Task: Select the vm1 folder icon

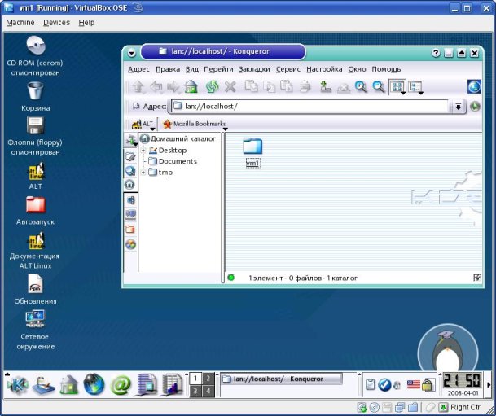Action: pos(252,147)
